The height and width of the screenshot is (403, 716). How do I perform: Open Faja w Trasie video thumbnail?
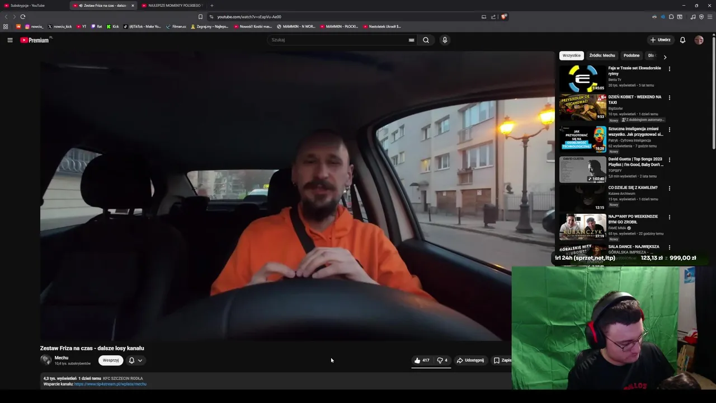583,78
